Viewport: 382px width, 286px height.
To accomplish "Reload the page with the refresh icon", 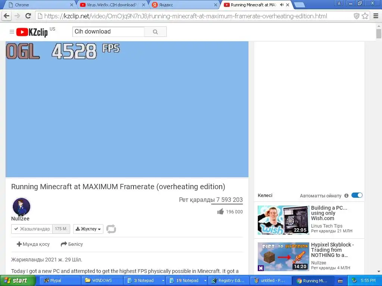I will pyautogui.click(x=28, y=16).
